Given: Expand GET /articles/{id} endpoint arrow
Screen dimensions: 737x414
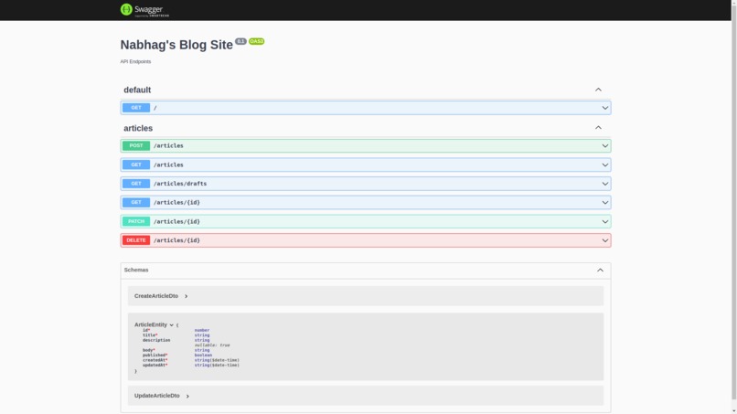Looking at the screenshot, I should point(605,203).
